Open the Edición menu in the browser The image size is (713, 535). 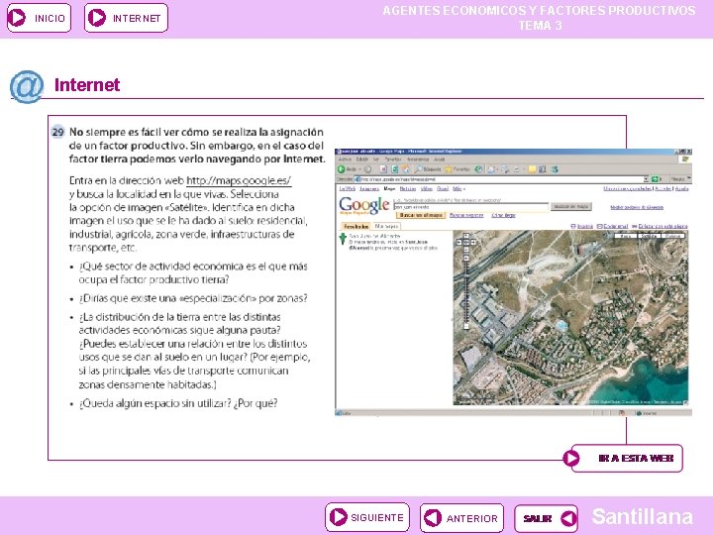pos(362,160)
